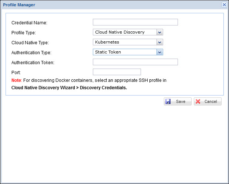Click the red "Note" text
229x184 pixels.
click(x=16, y=80)
